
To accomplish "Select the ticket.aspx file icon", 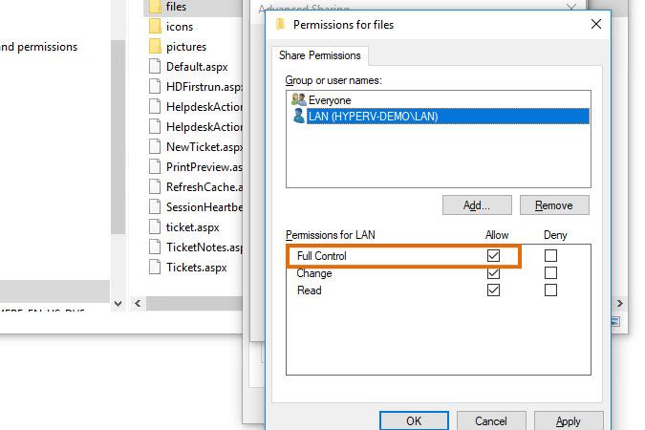I will (x=155, y=226).
